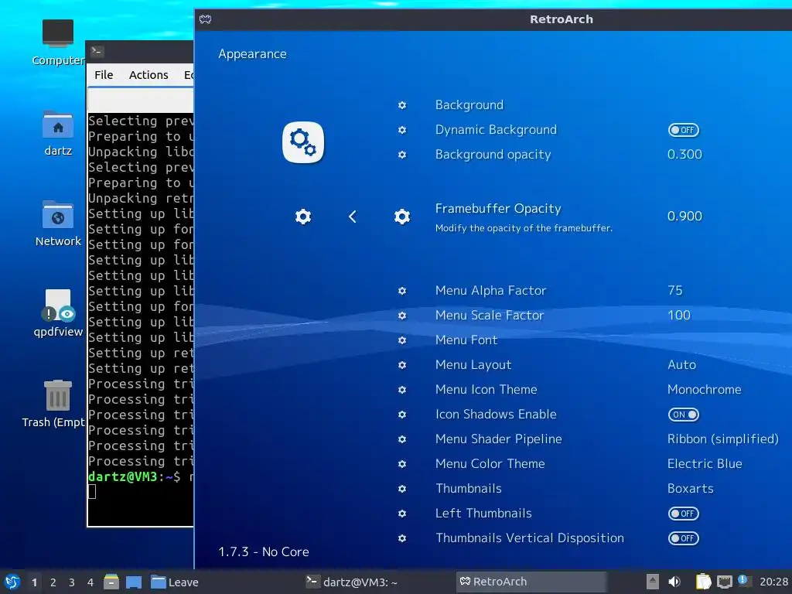792x594 pixels.
Task: Click the gear icon beside Icon Shadows Enable
Action: 402,415
